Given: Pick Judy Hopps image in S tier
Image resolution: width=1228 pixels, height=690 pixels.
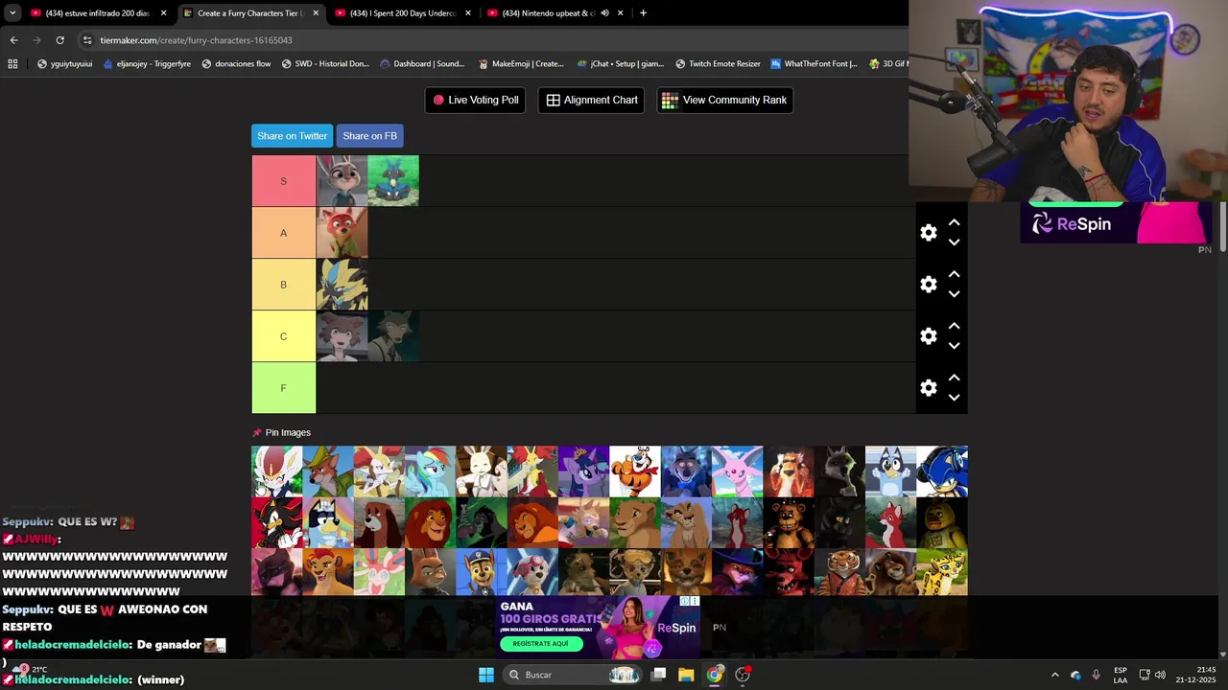Looking at the screenshot, I should pyautogui.click(x=342, y=181).
